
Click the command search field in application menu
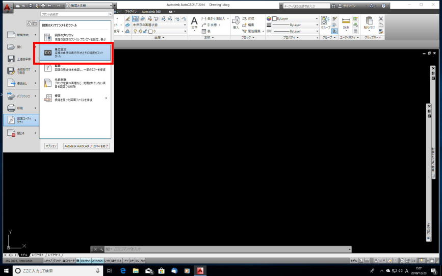point(76,14)
